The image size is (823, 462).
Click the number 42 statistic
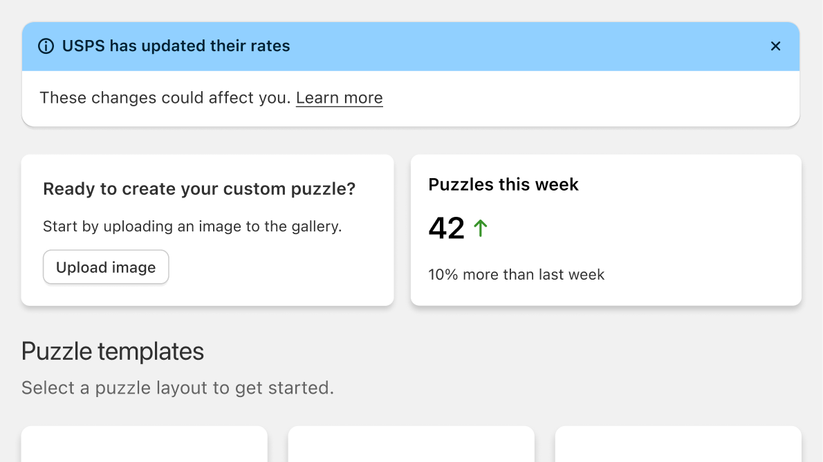[x=446, y=228]
